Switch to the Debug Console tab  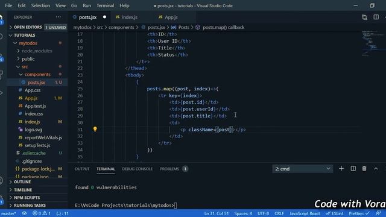point(138,169)
